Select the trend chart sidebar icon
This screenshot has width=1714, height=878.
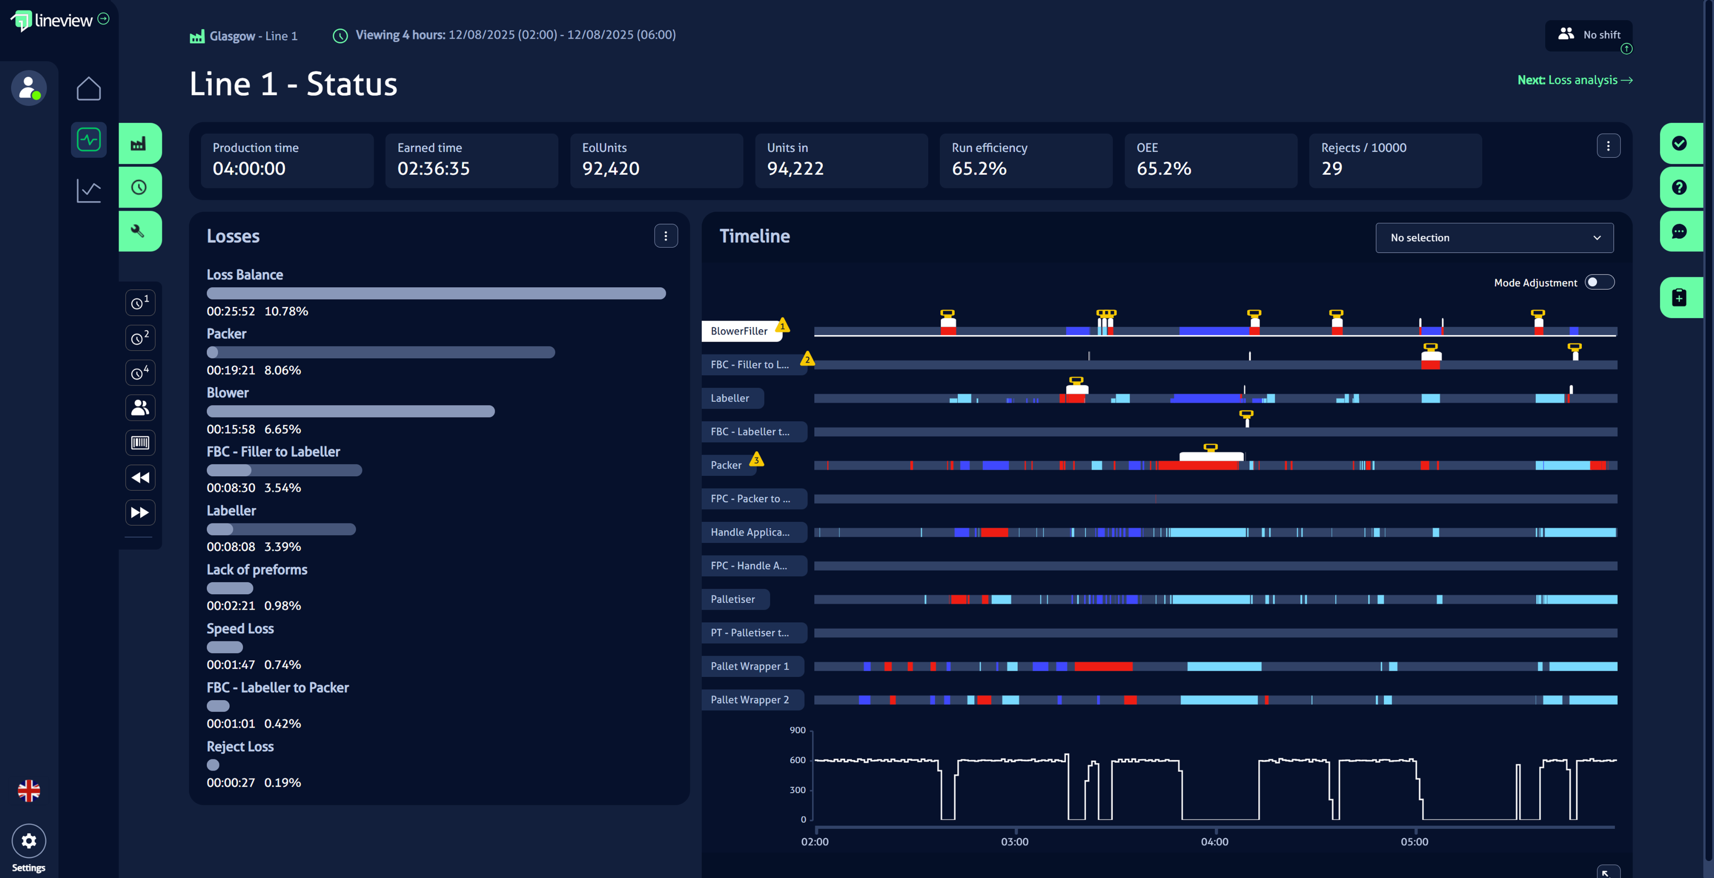click(x=88, y=191)
